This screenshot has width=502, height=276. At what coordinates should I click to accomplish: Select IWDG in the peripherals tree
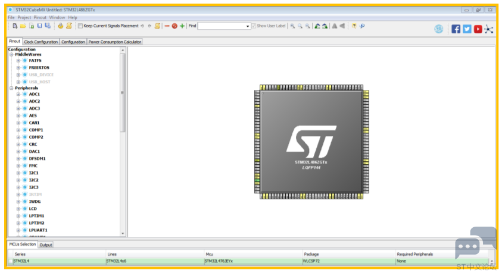[35, 202]
